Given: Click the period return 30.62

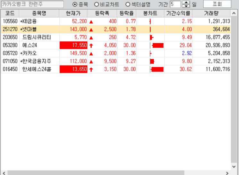Looking at the screenshot, I should [186, 69].
